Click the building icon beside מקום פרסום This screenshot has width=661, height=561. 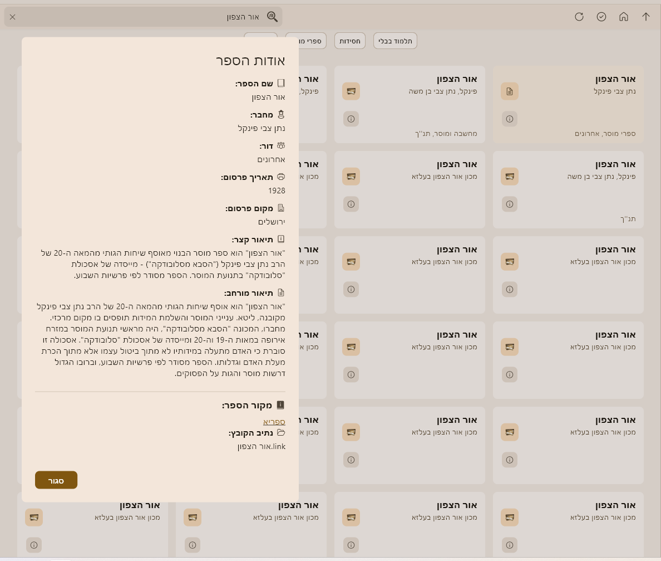point(281,208)
